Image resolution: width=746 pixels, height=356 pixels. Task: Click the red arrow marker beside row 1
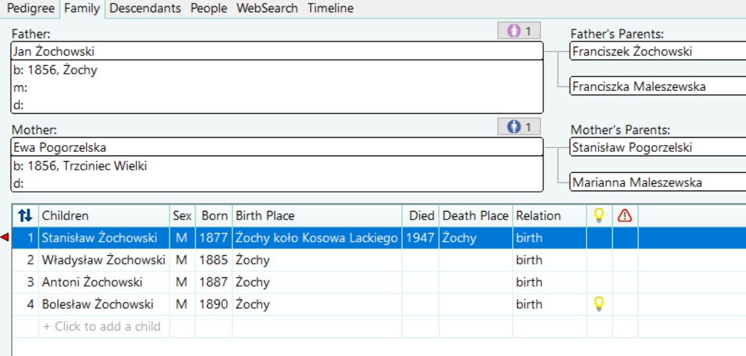pos(5,238)
